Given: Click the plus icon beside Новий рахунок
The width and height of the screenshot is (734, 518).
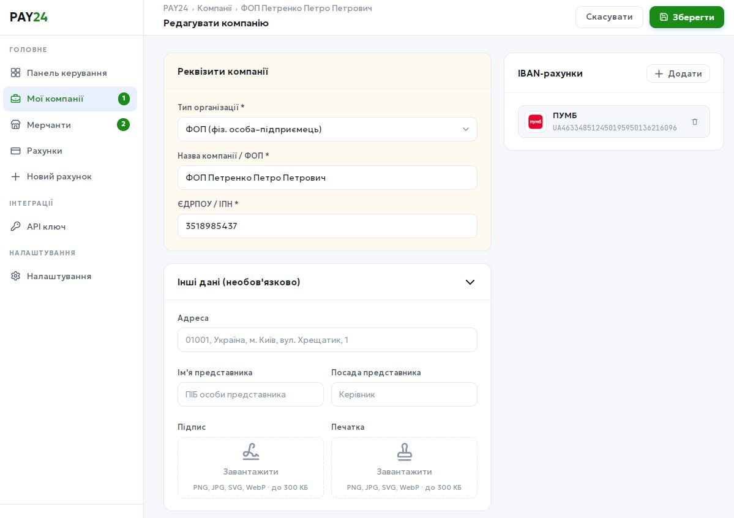Looking at the screenshot, I should 16,176.
